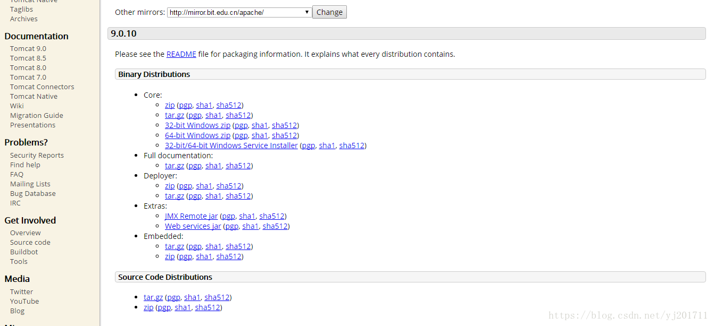
Task: Download the 64-bit Windows zip
Action: 198,135
